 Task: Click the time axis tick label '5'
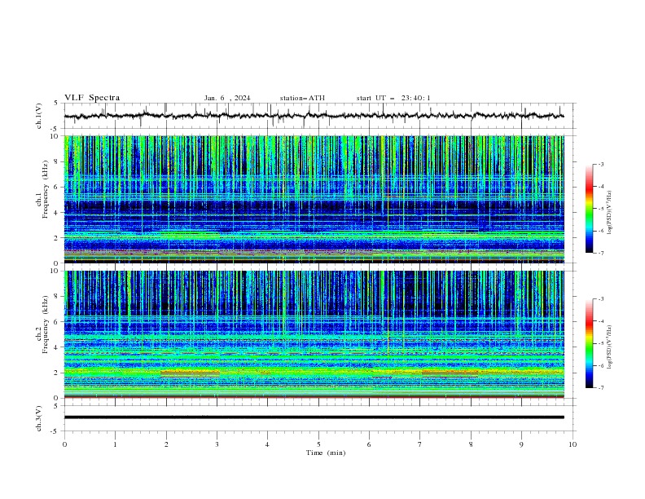(318, 444)
